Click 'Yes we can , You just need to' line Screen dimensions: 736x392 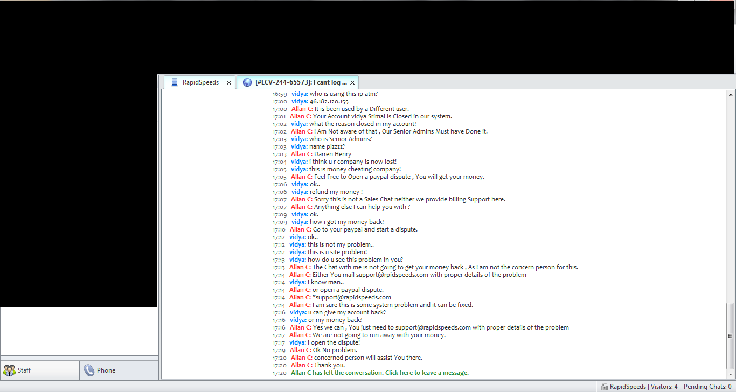coord(441,327)
